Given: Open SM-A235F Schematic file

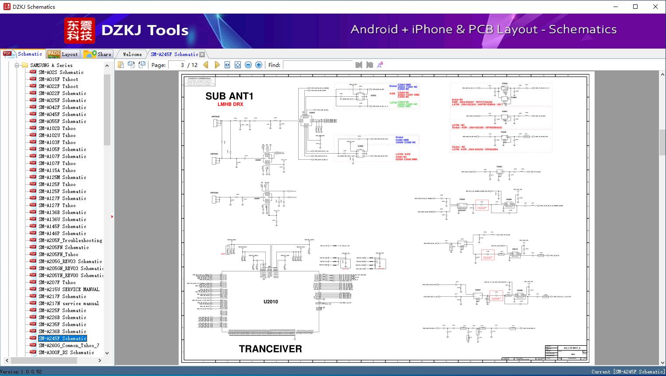Looking at the screenshot, I should pyautogui.click(x=62, y=324).
